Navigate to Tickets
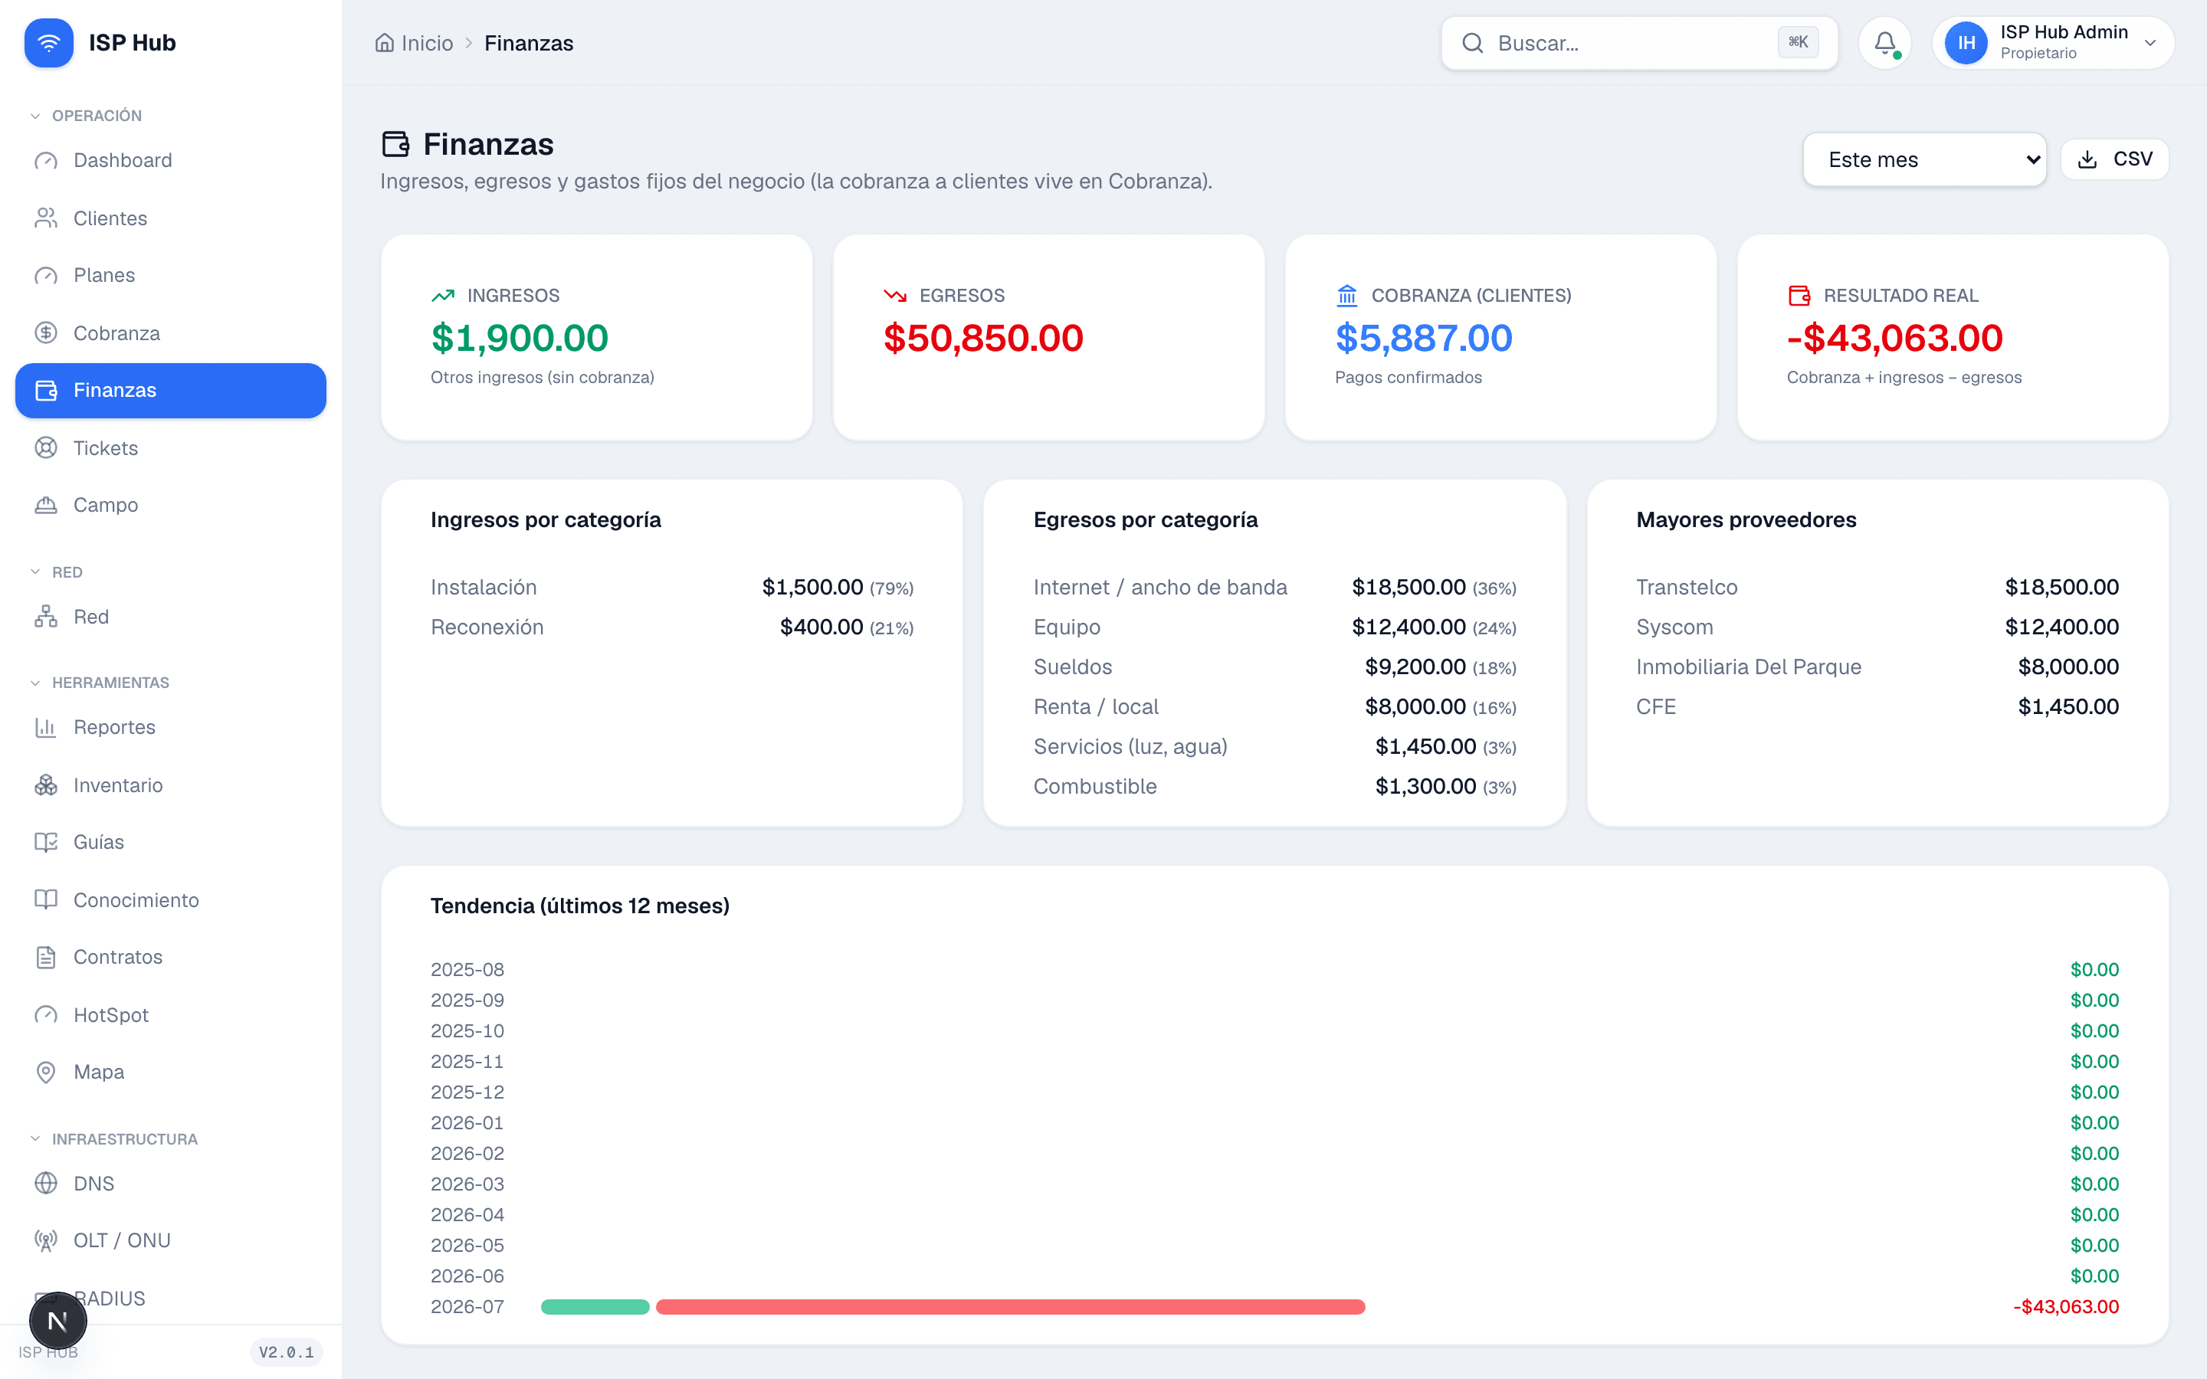2207x1379 pixels. [x=171, y=448]
